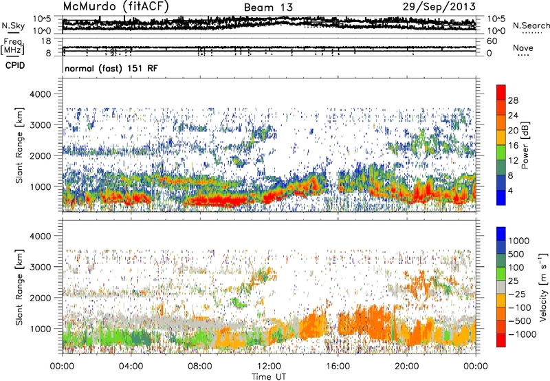This screenshot has width=550, height=381.
Task: Click the '12' Power colorbar tick label
Action: [513, 161]
